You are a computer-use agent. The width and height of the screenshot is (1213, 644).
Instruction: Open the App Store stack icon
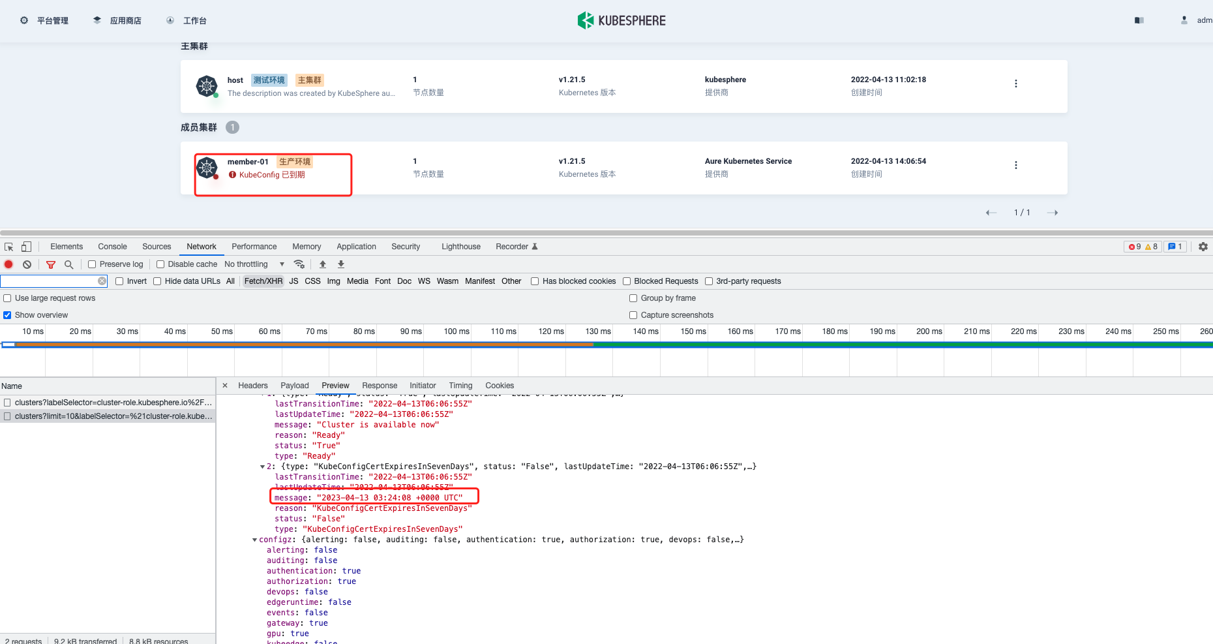pyautogui.click(x=97, y=21)
